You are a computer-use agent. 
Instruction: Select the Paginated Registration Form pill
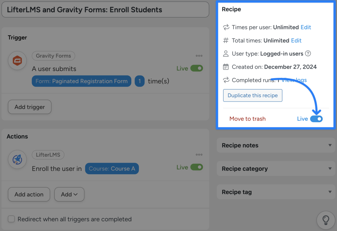81,81
